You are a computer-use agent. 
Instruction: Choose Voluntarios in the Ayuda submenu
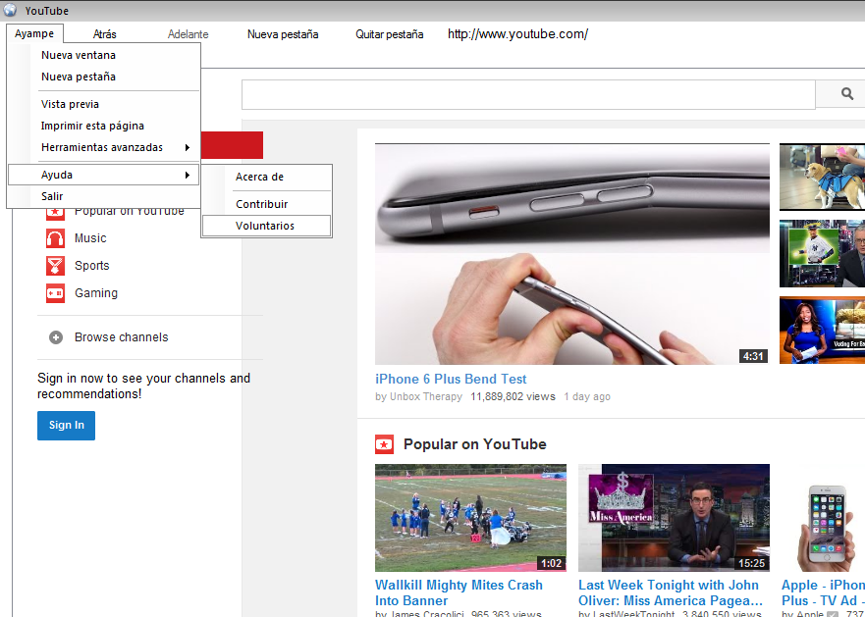click(267, 225)
